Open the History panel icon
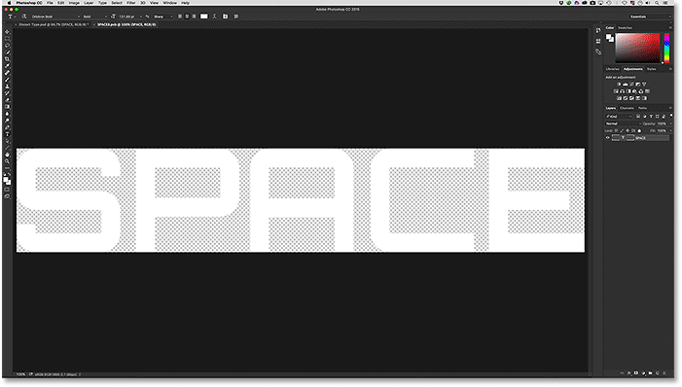This screenshot has width=682, height=387. (598, 30)
